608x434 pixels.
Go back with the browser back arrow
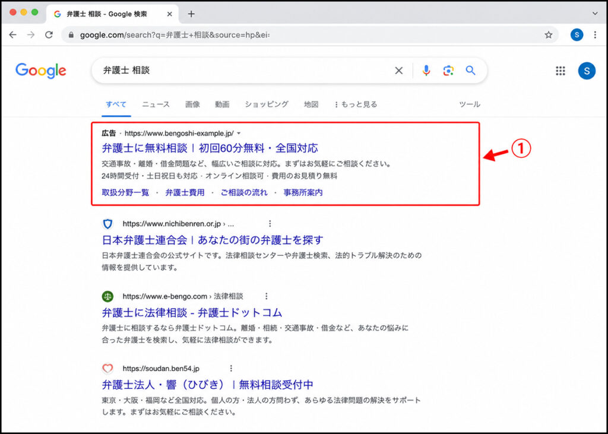coord(13,35)
